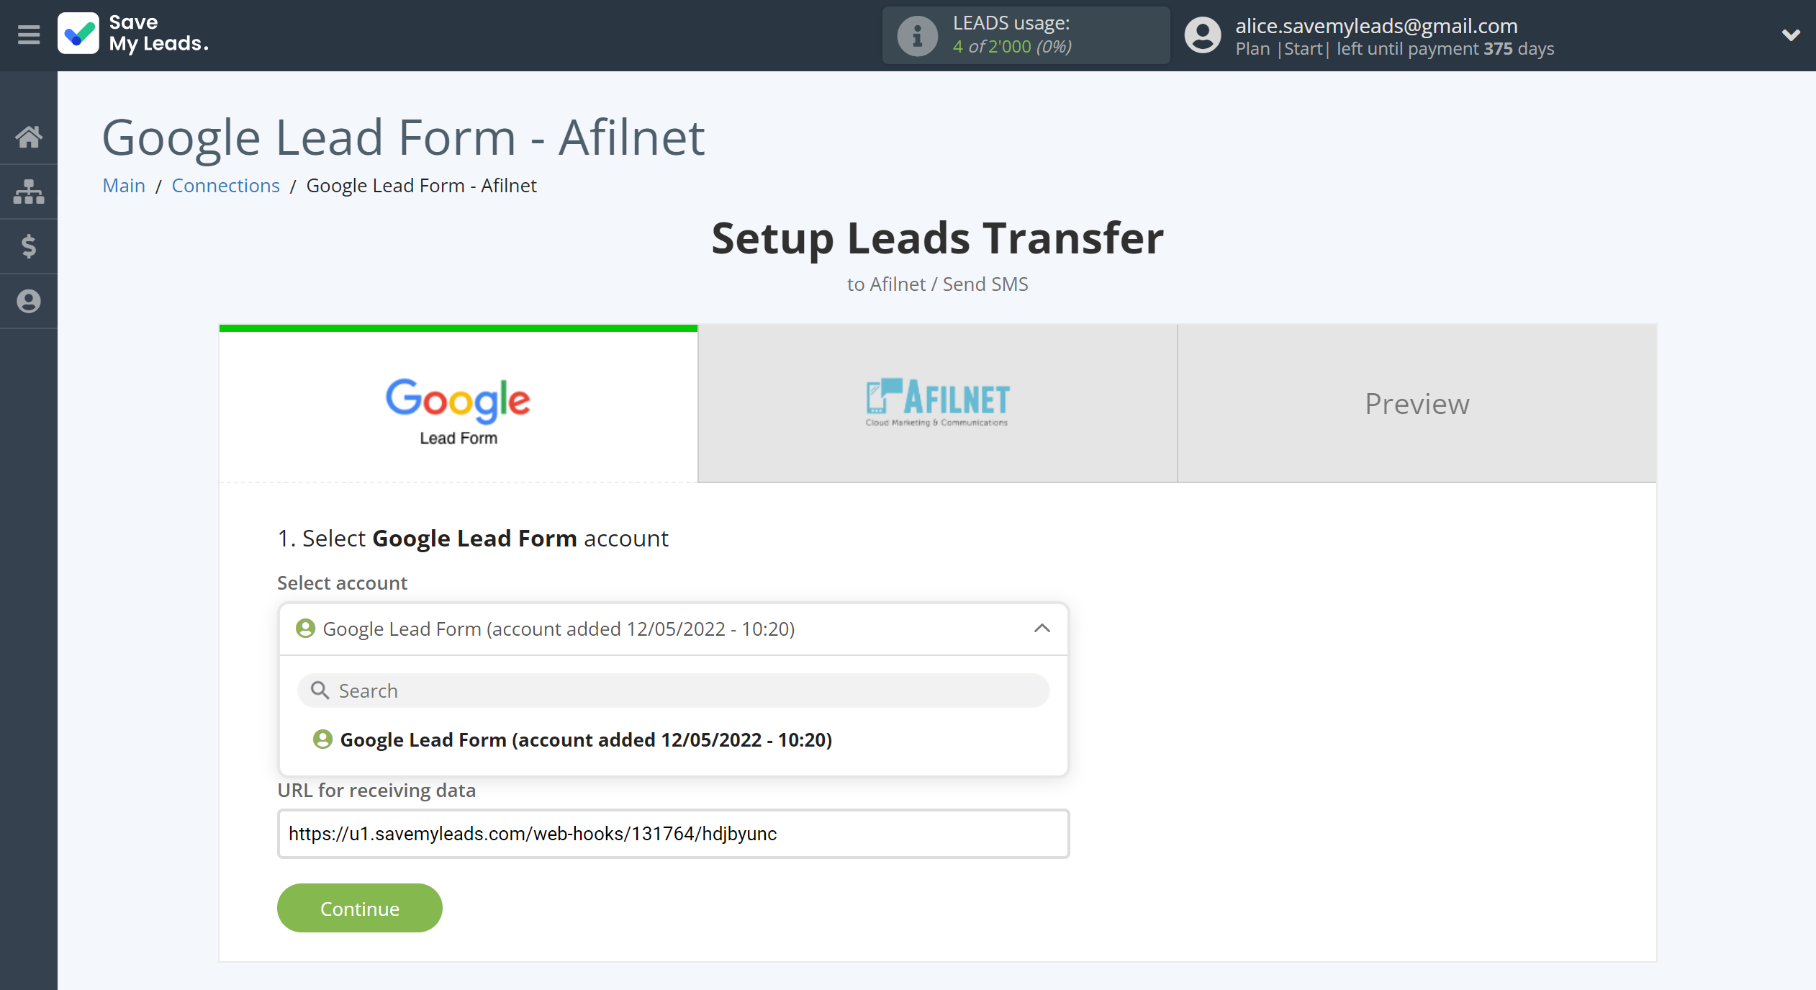Click the Continue button
1816x990 pixels.
[360, 907]
